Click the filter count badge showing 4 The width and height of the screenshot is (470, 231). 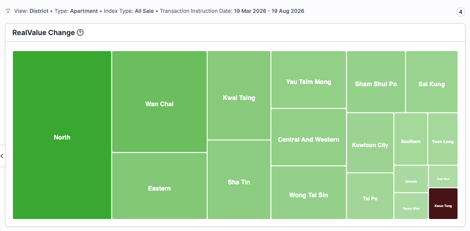[460, 12]
